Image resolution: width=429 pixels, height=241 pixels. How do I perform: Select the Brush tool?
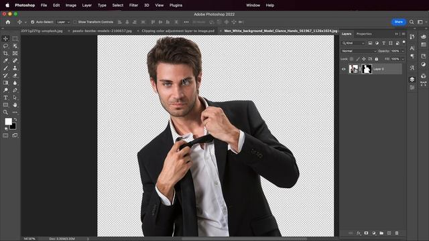tap(5, 68)
